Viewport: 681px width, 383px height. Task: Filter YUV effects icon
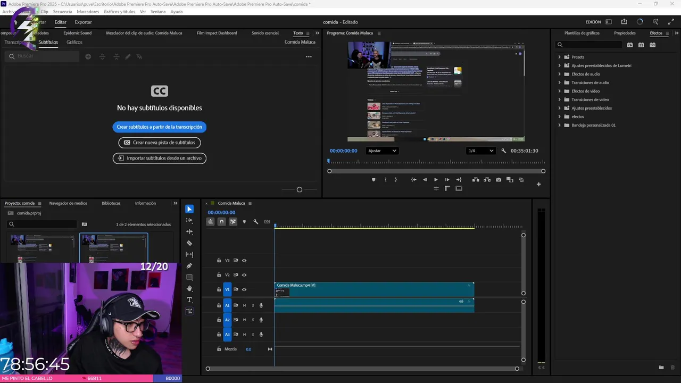pos(652,45)
